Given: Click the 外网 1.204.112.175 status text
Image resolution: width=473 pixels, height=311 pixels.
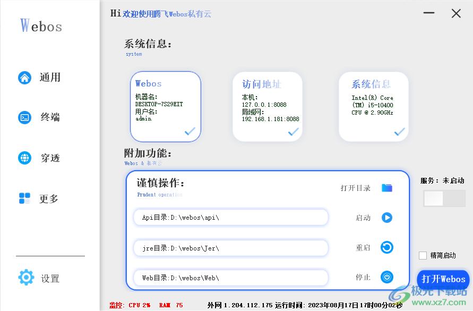Looking at the screenshot, I should coord(240,305).
